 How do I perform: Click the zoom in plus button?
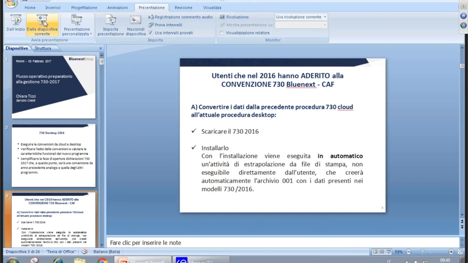pos(451,252)
